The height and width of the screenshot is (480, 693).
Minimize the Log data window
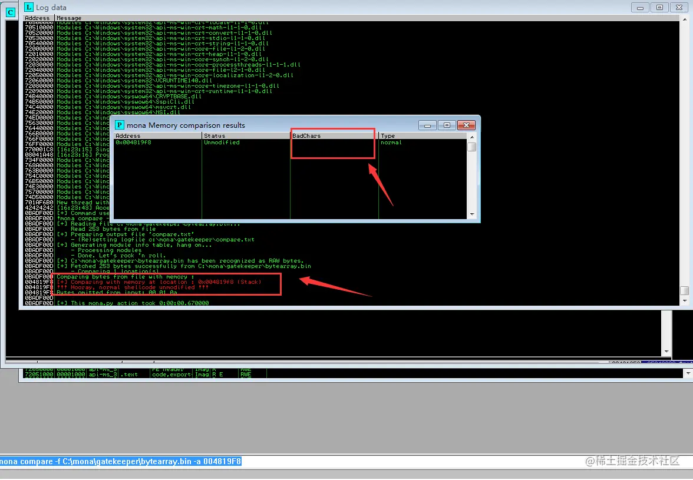pyautogui.click(x=640, y=8)
